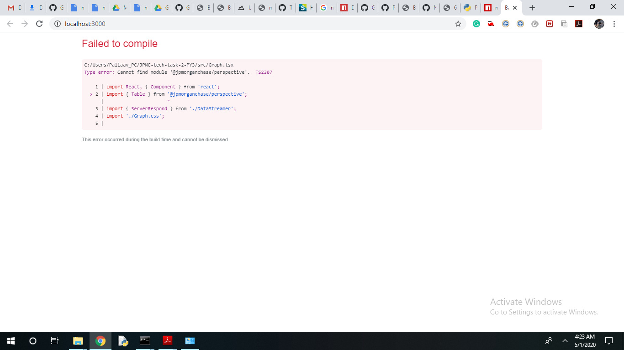Switch to the Python tab
The width and height of the screenshot is (624, 350).
pyautogui.click(x=470, y=7)
